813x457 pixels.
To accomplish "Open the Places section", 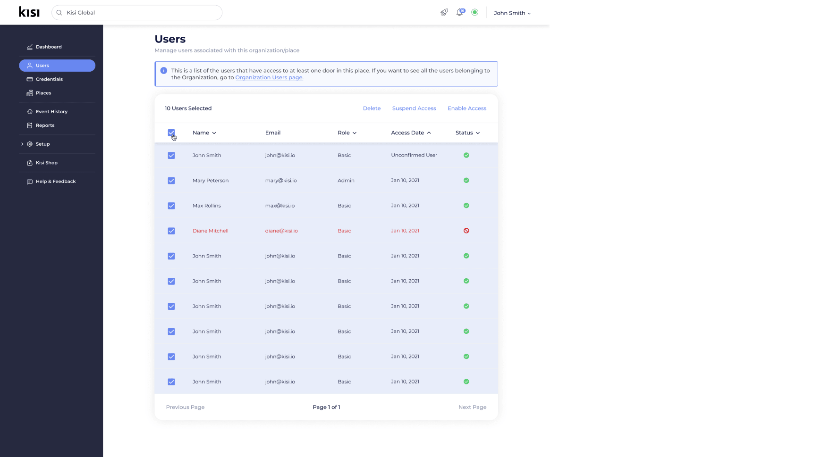I will click(42, 93).
